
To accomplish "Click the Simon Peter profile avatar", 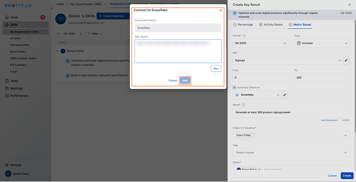I will pyautogui.click(x=8, y=174).
